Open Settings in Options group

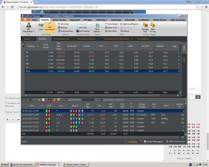(x=62, y=27)
